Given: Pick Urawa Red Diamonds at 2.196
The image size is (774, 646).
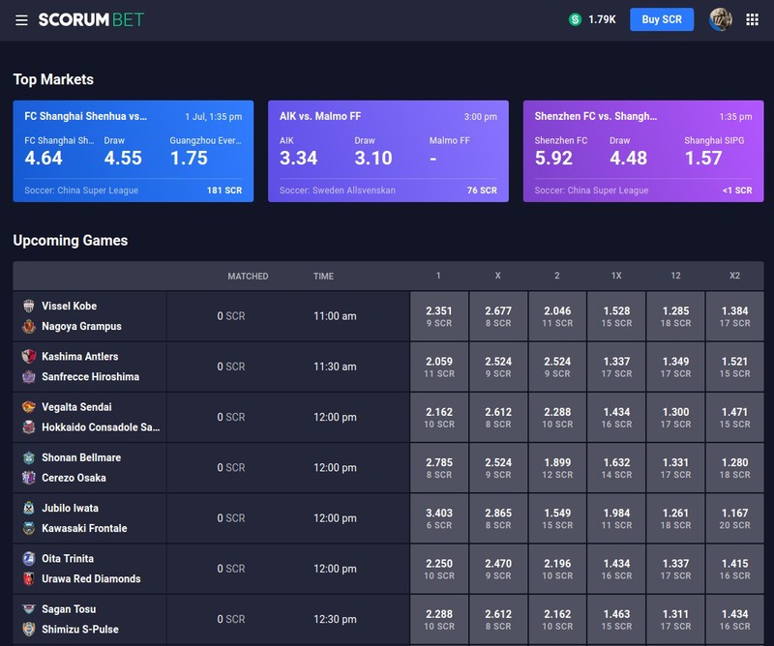Looking at the screenshot, I should click(x=557, y=569).
